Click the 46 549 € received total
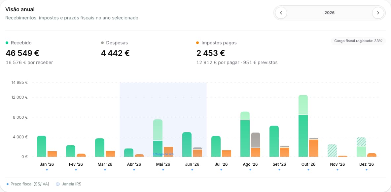 tap(22, 53)
